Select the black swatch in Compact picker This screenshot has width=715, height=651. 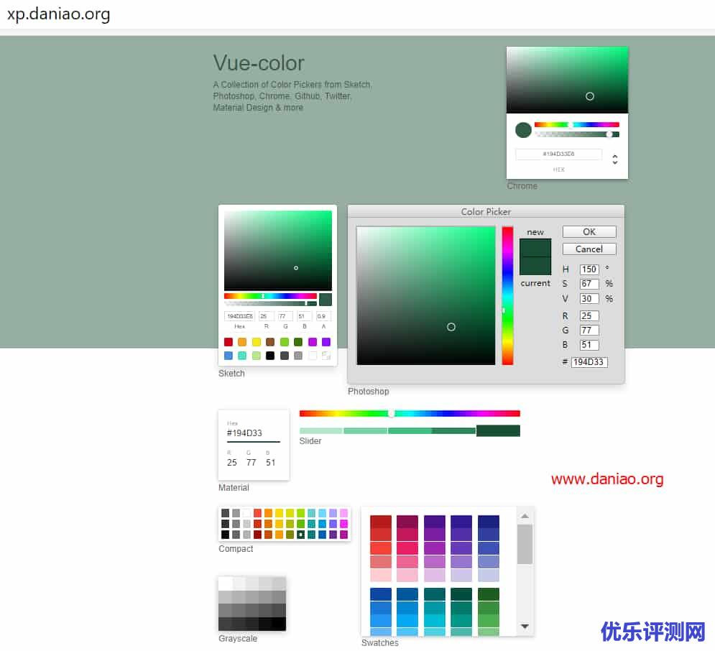click(225, 535)
